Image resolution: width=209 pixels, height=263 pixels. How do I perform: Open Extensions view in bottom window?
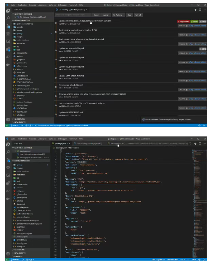coord(8,183)
